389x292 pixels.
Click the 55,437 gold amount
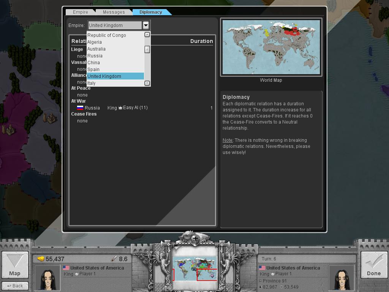(55, 259)
